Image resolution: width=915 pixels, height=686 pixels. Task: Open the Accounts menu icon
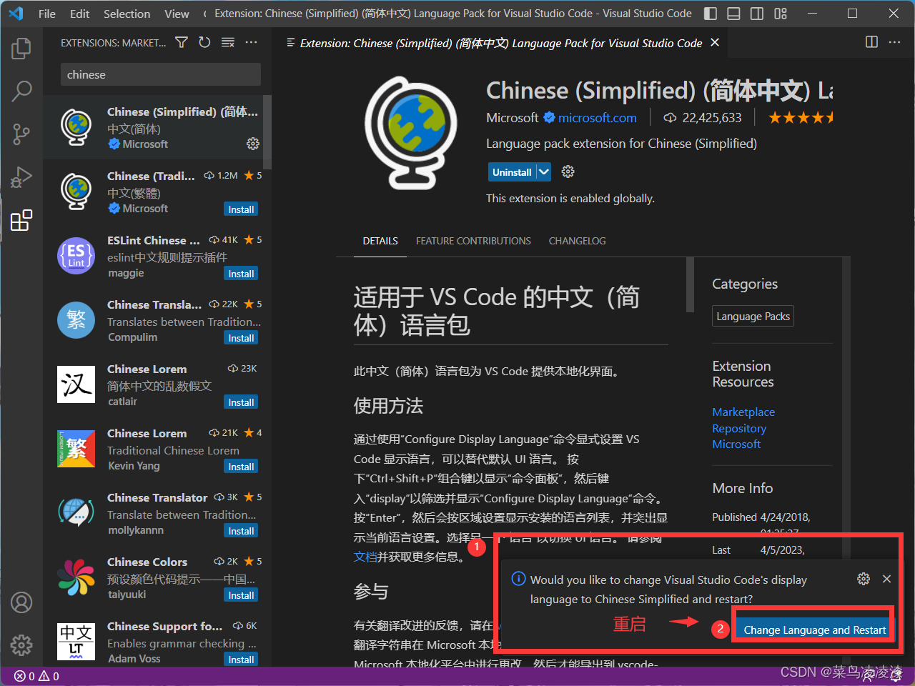click(x=21, y=602)
